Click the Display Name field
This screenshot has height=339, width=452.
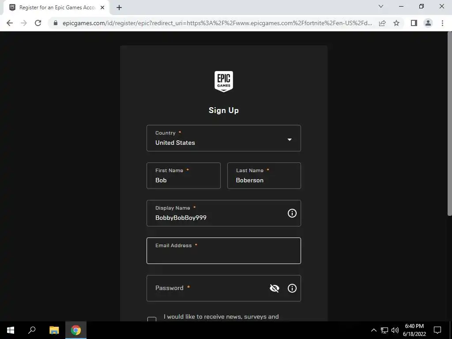tap(224, 213)
